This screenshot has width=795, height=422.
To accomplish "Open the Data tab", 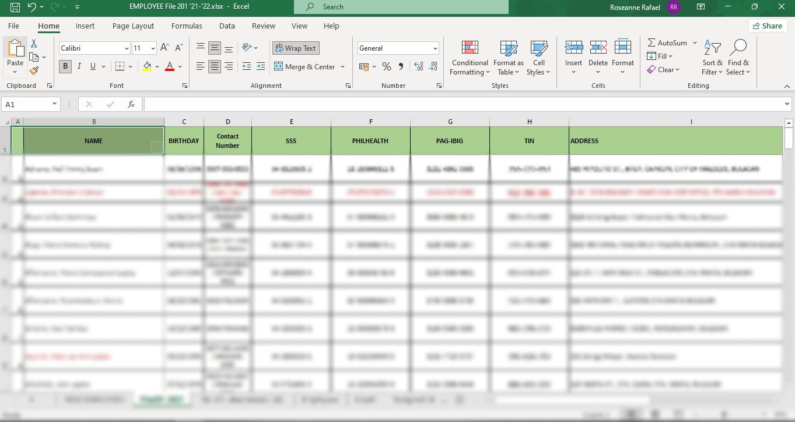I will (227, 26).
